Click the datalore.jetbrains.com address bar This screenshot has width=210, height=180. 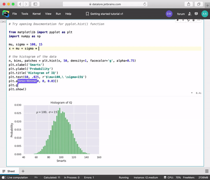coord(105,4)
